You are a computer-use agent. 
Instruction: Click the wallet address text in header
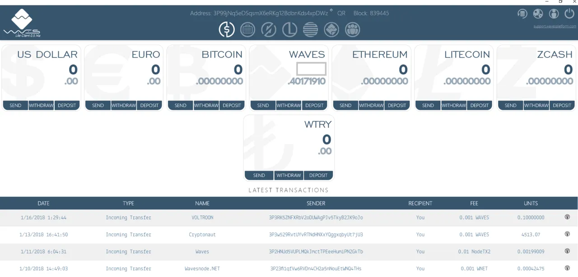(270, 14)
